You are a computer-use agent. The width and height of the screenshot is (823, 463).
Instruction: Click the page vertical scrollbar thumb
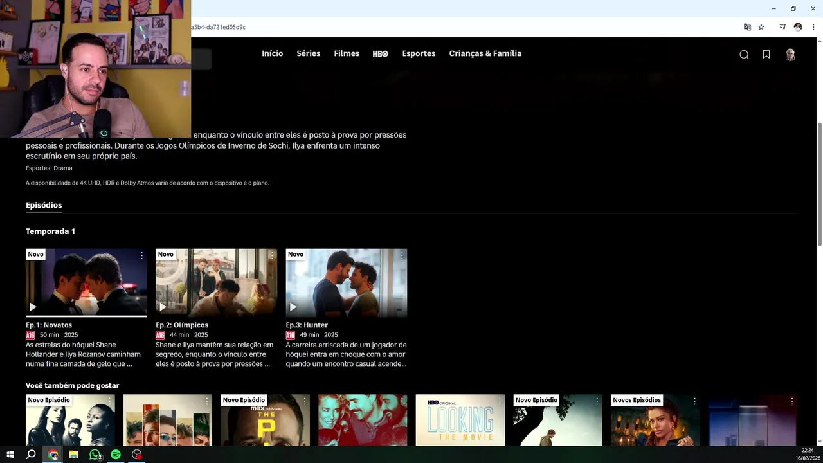(819, 183)
